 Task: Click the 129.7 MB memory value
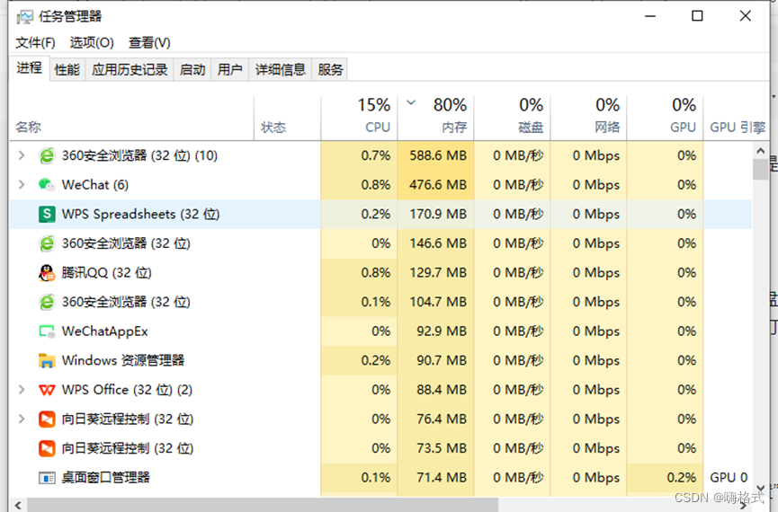click(438, 272)
